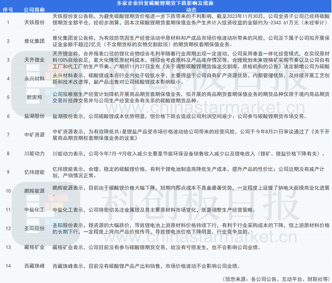
Task: Click the 天铁股份发公告称 description text
Action: coord(191,22)
